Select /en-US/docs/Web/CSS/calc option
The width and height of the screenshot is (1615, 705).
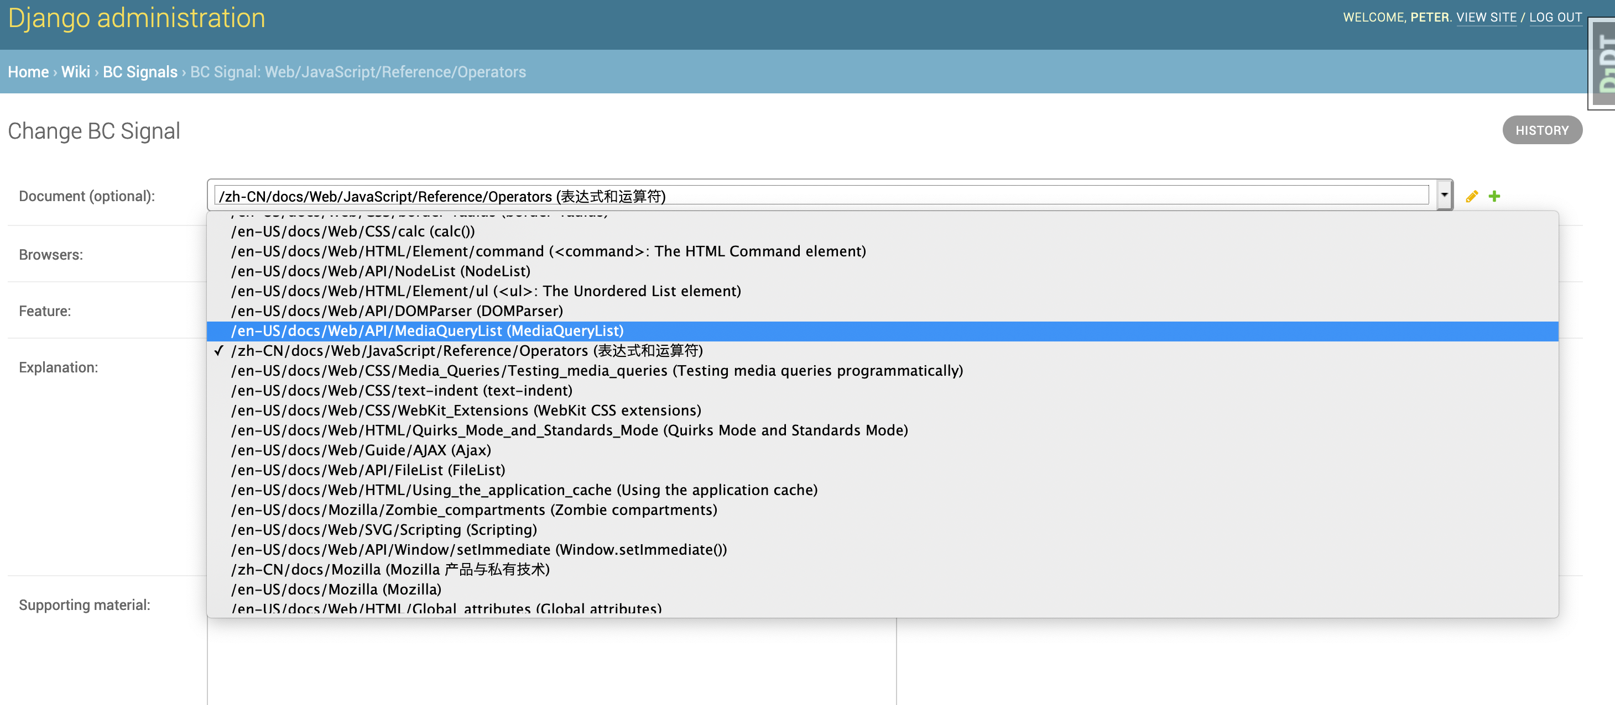882,232
